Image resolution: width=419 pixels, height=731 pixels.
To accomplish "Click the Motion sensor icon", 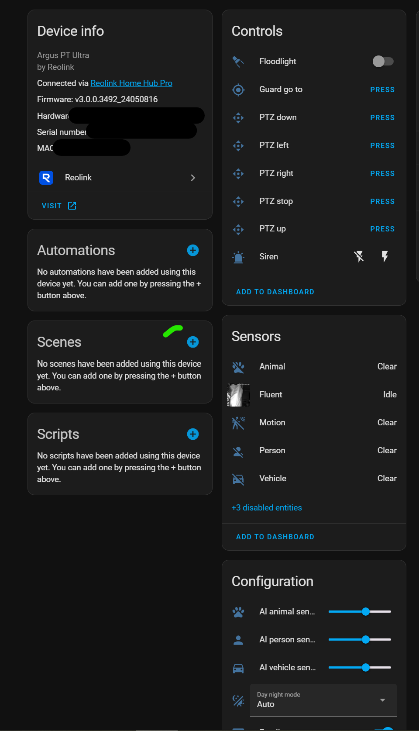I will [x=238, y=423].
